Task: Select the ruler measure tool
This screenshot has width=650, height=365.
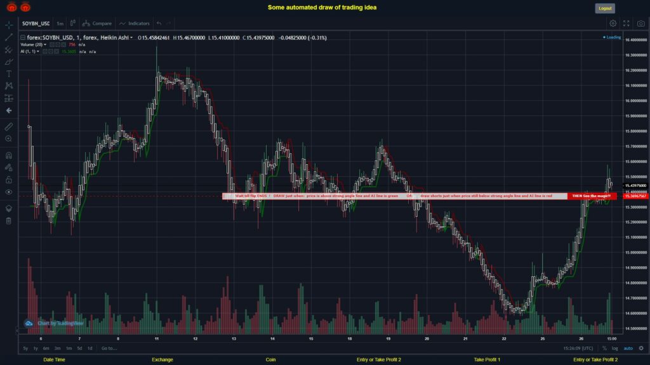Action: click(9, 127)
